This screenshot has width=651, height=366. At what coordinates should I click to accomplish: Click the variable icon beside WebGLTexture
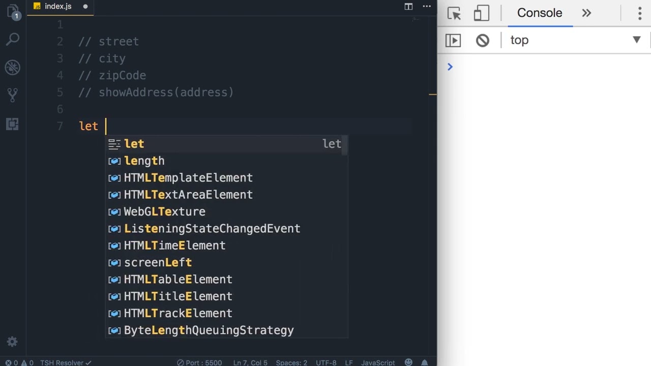(114, 212)
